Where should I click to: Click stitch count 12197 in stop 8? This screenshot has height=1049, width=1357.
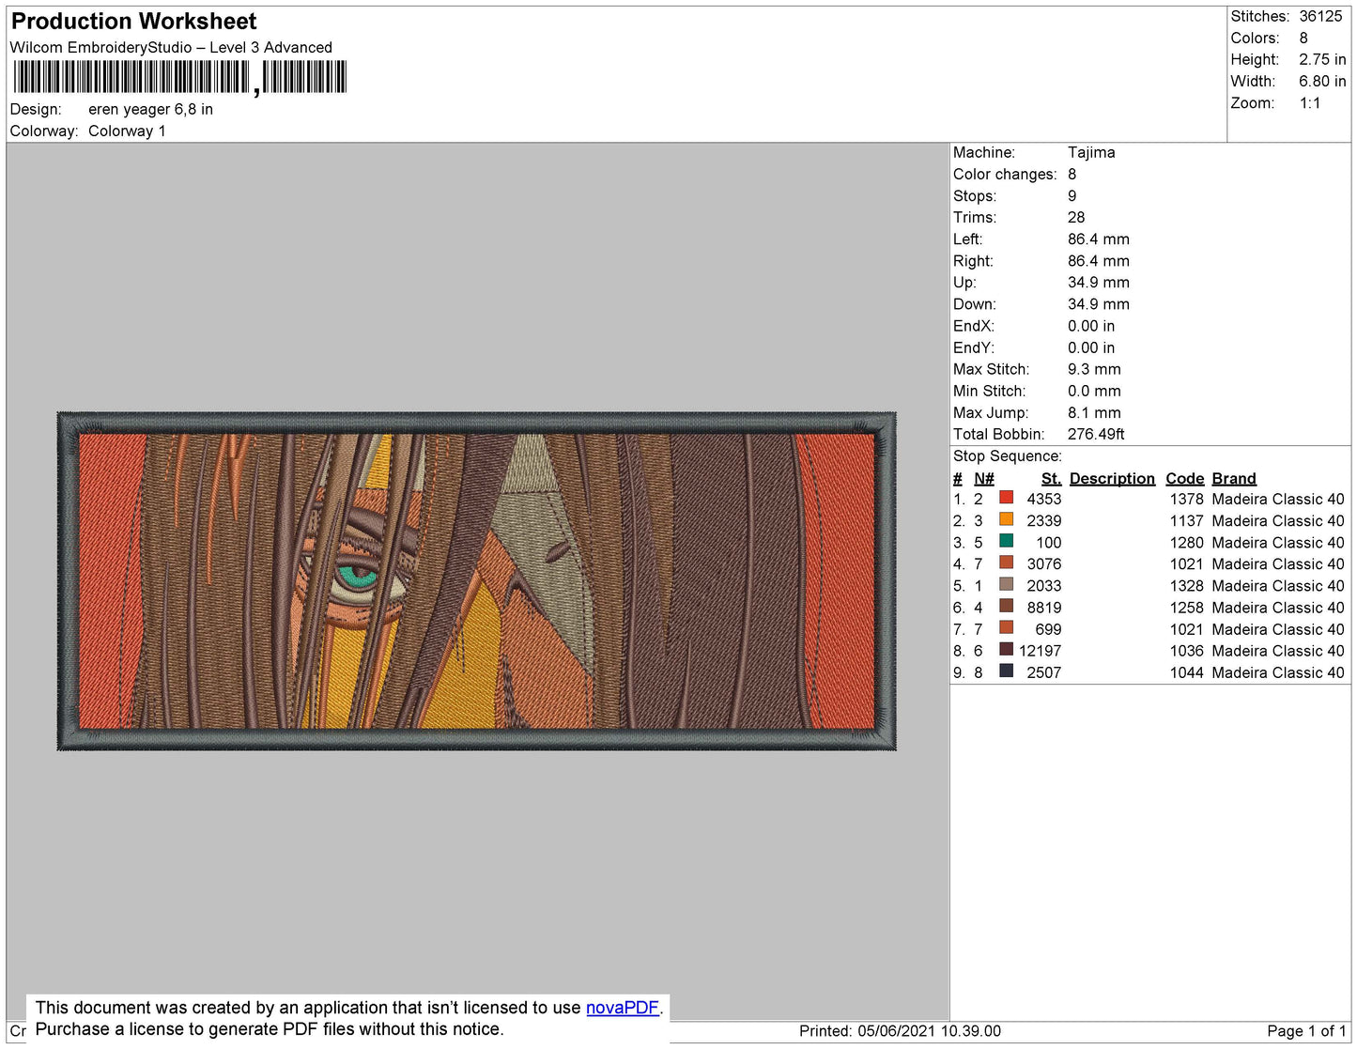(1040, 650)
